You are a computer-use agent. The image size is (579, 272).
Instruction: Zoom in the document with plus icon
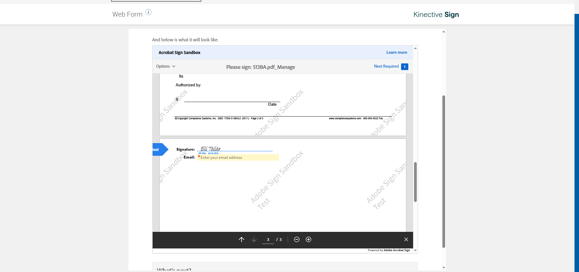click(x=308, y=239)
